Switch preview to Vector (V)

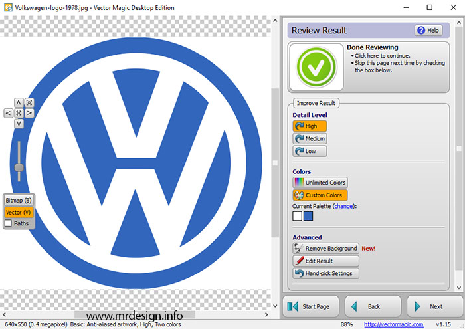(x=19, y=212)
